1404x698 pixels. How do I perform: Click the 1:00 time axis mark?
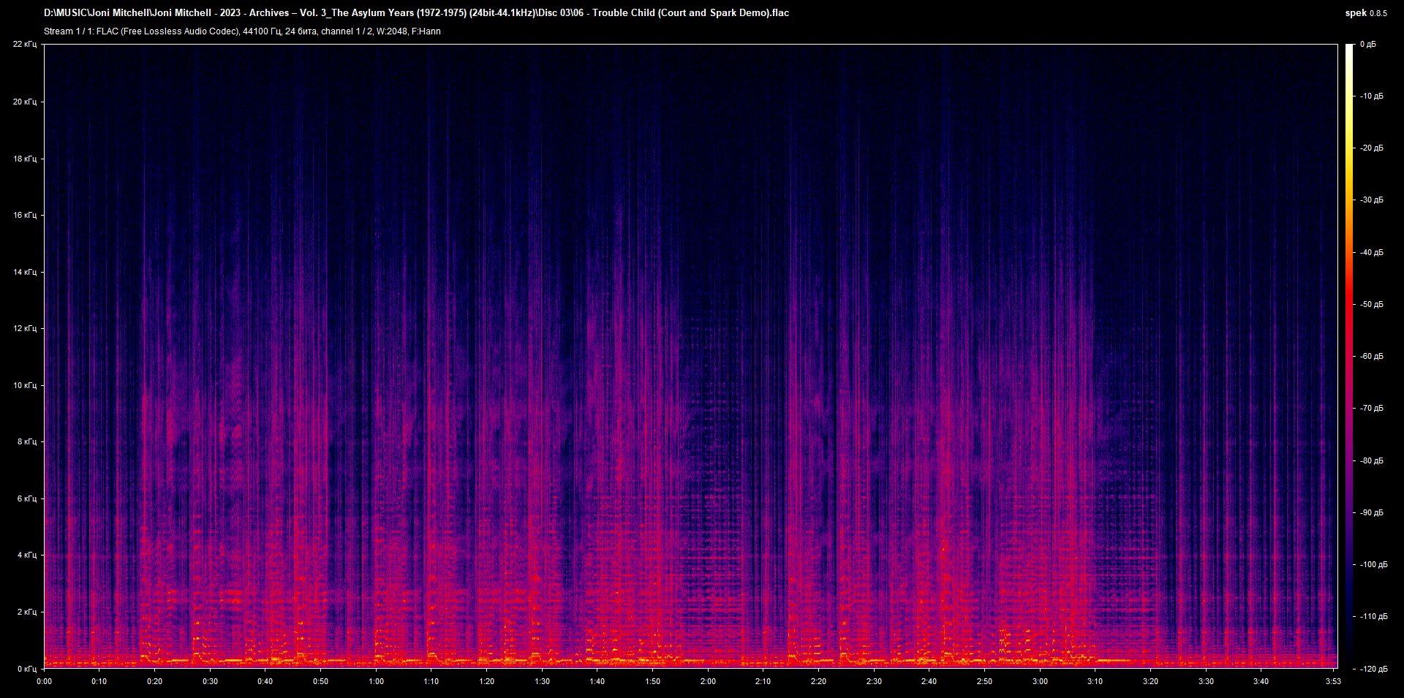click(375, 680)
